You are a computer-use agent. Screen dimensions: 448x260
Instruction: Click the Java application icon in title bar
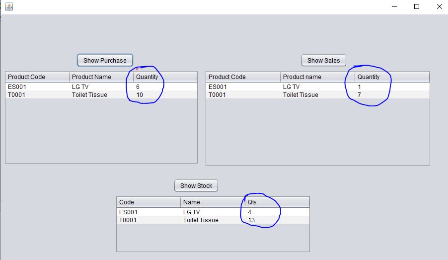(9, 6)
